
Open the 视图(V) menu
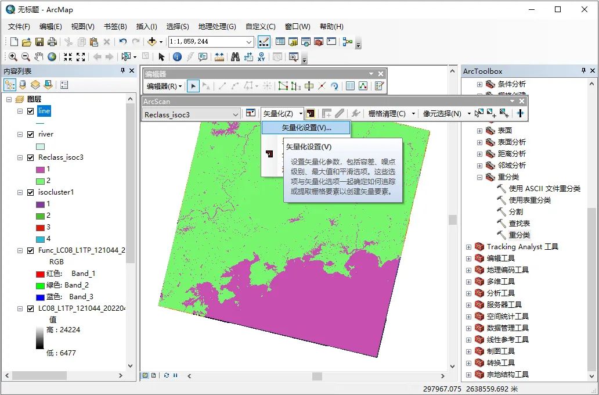[x=83, y=26]
